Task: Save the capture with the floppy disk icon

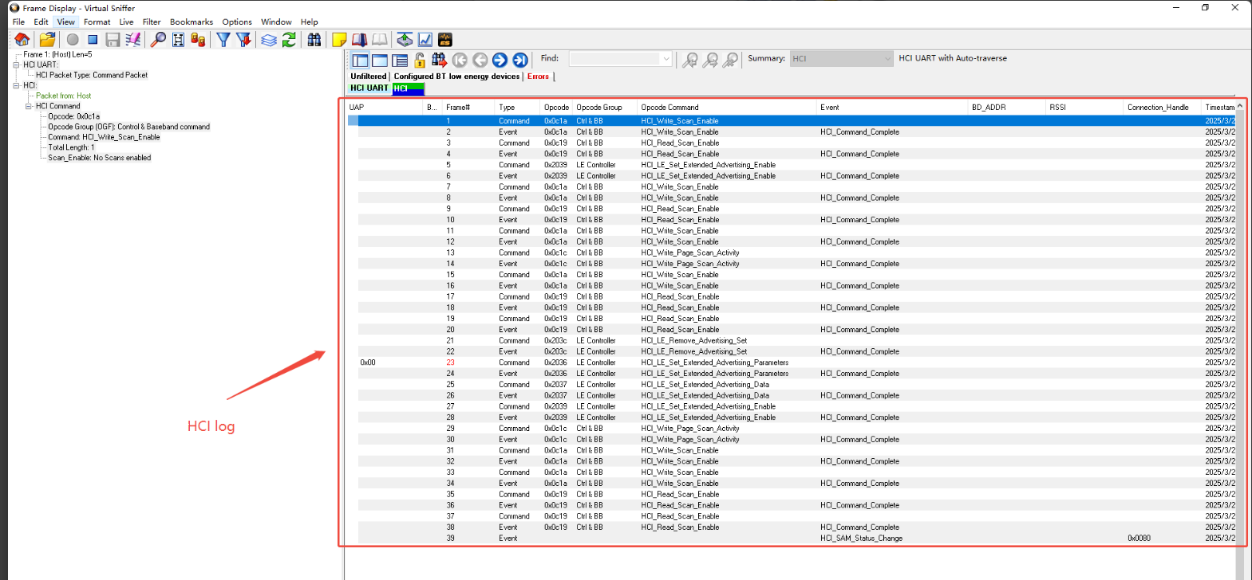Action: point(113,39)
